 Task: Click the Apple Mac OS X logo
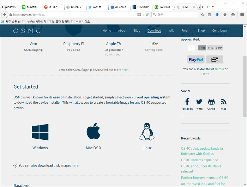(94, 131)
